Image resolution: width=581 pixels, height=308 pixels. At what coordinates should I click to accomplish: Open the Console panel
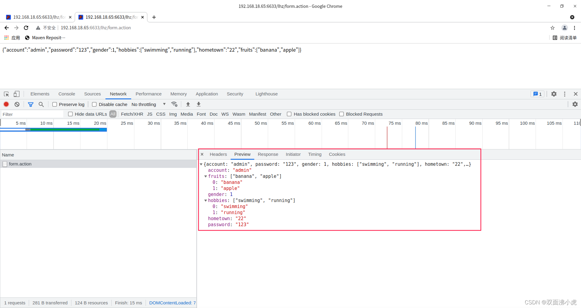pos(67,94)
